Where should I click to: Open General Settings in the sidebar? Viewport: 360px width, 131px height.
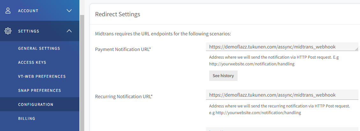(x=39, y=48)
